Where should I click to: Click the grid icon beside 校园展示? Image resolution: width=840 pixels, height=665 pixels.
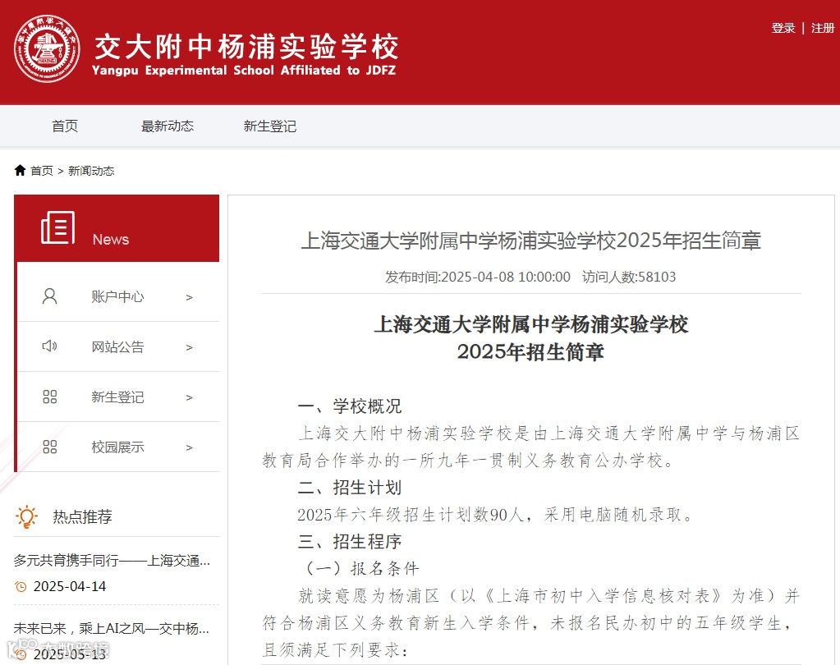coord(50,447)
